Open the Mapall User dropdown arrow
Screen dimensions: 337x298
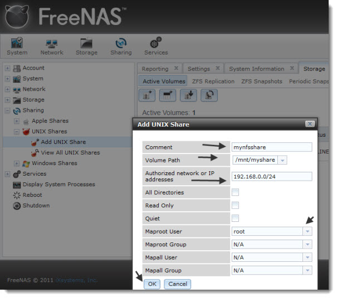click(307, 257)
